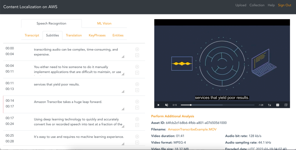The width and height of the screenshot is (296, 150).
Task: Sign Out of the application
Action: [x=284, y=5]
